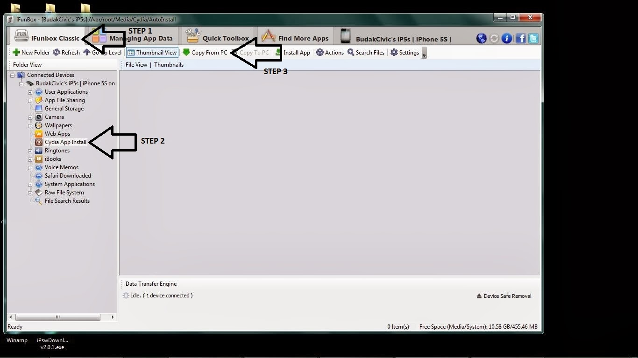This screenshot has height=358, width=638.
Task: Select iBooks in folder tree
Action: pos(53,159)
